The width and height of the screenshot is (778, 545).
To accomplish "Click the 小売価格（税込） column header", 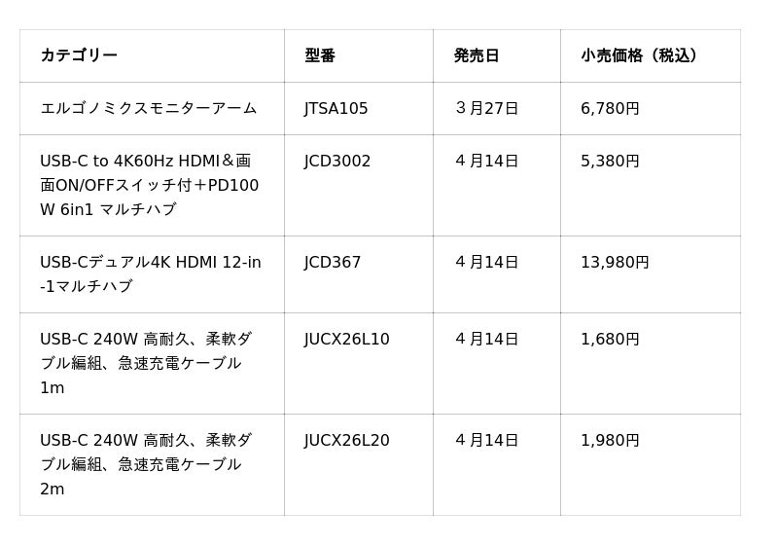I will coord(639,55).
